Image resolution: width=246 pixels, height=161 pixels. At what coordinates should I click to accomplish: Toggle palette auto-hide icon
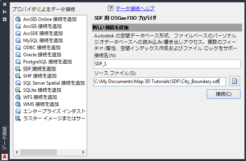(5, 12)
